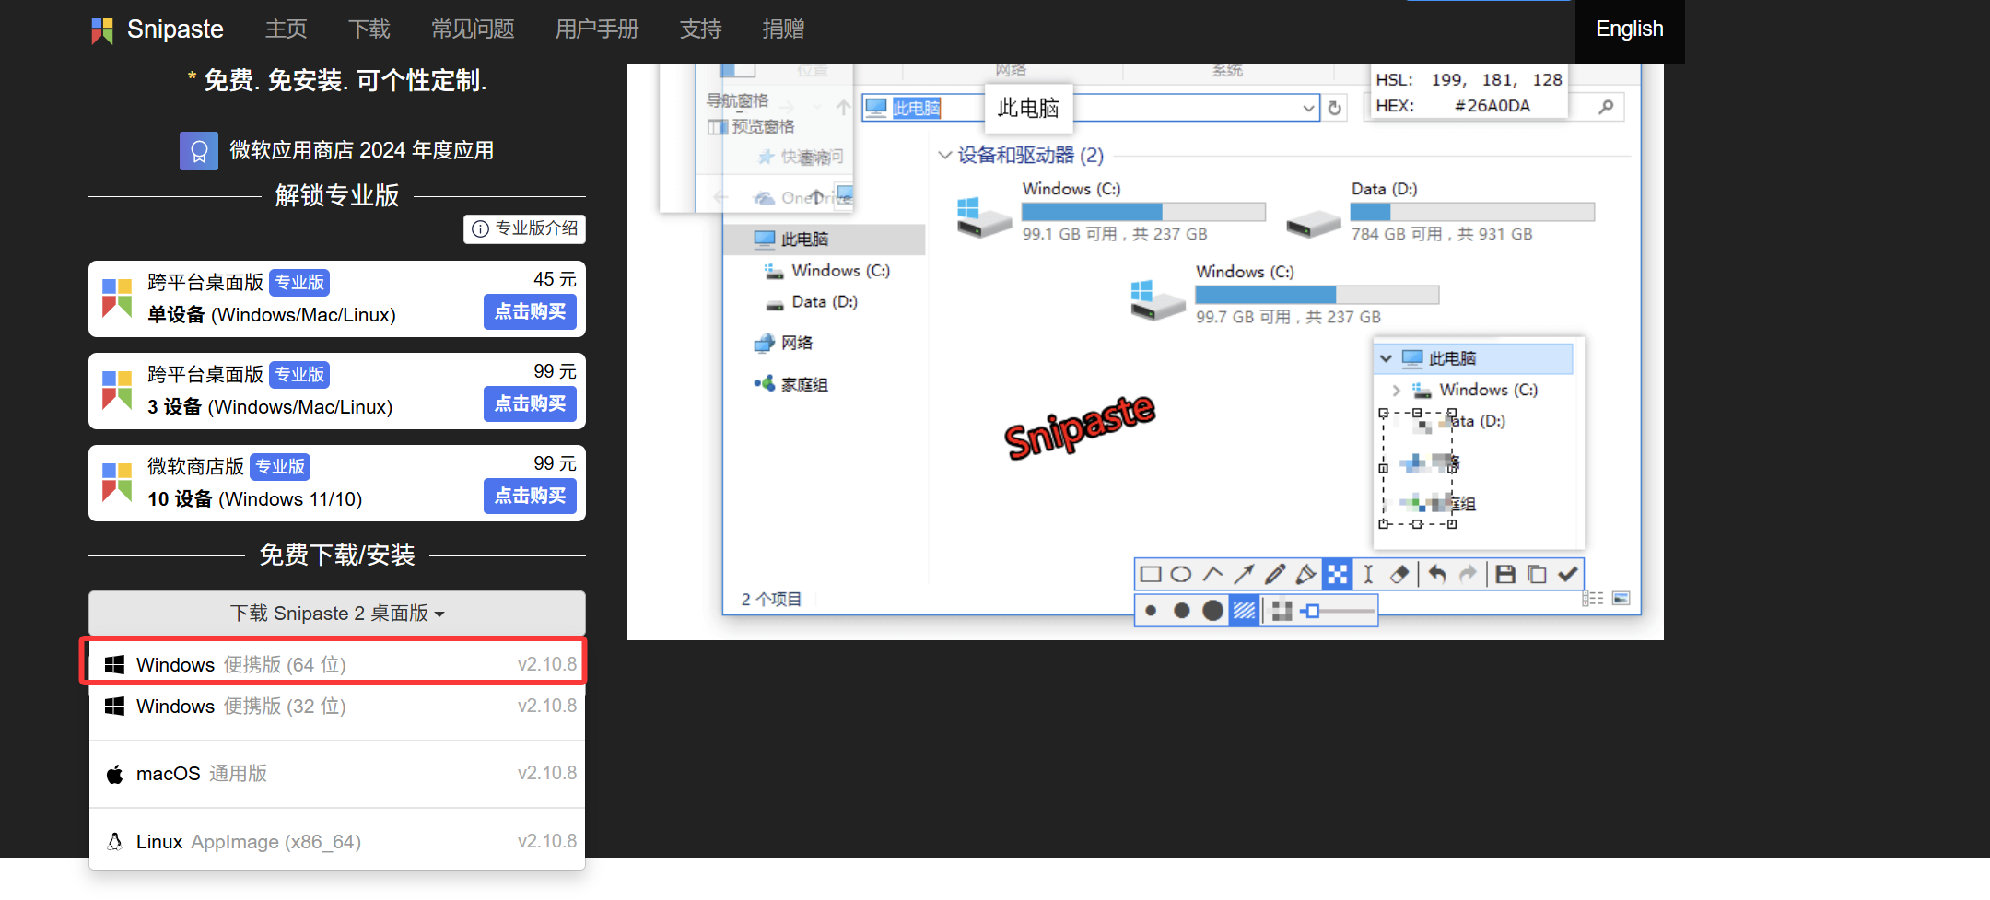Screen dimensions: 1990x900
Task: Click the "解锁专业版" heading
Action: tap(337, 196)
